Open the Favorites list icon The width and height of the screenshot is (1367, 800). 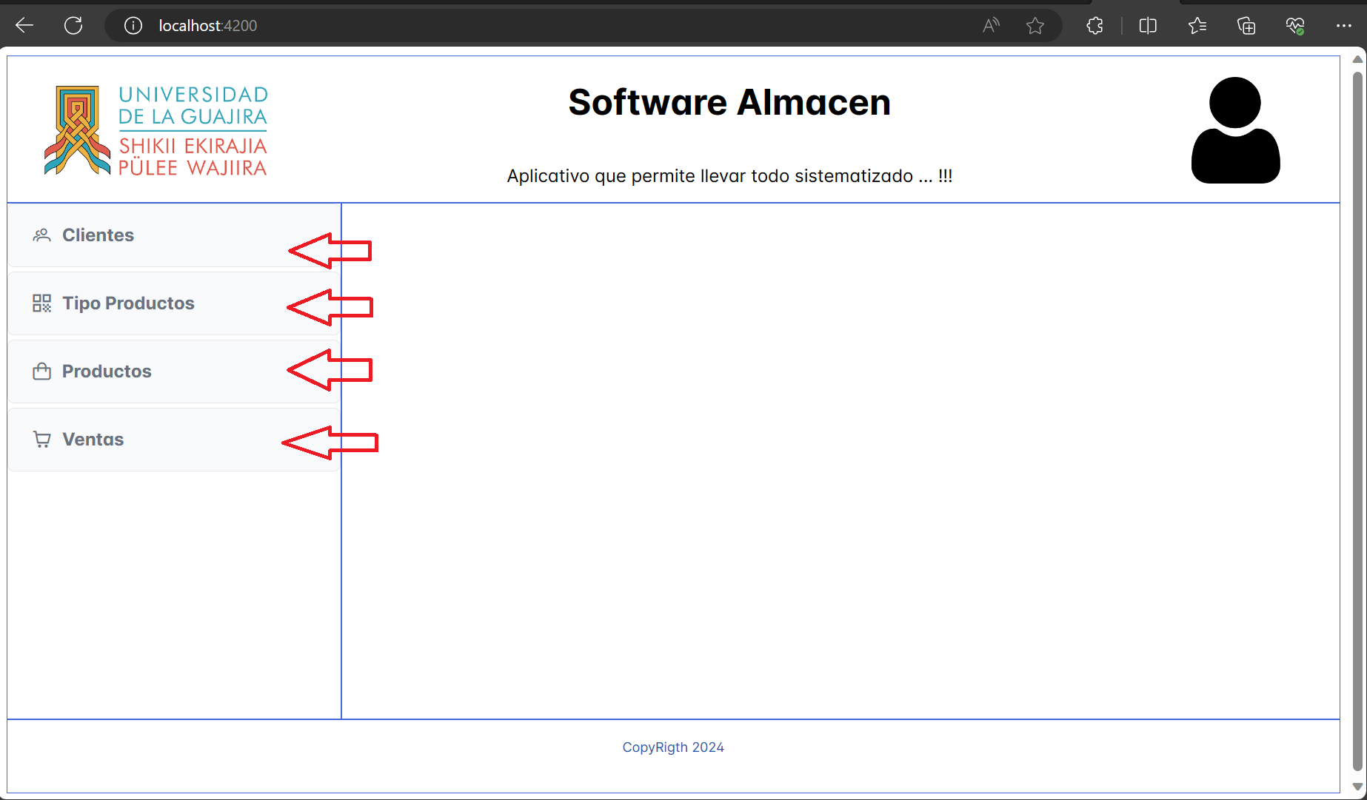[x=1197, y=26]
